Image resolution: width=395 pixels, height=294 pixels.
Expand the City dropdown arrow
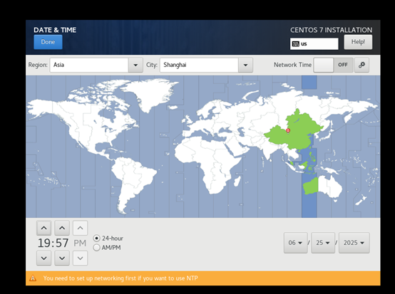click(245, 65)
